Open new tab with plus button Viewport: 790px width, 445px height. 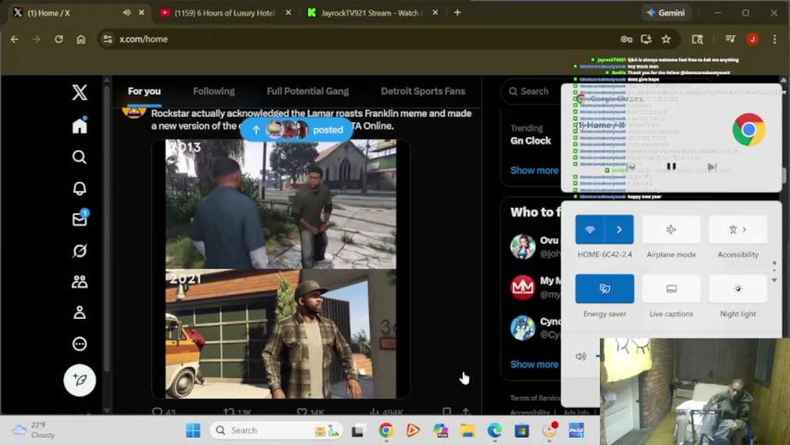pyautogui.click(x=457, y=12)
